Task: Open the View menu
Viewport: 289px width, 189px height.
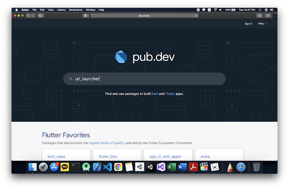Action: (x=51, y=10)
